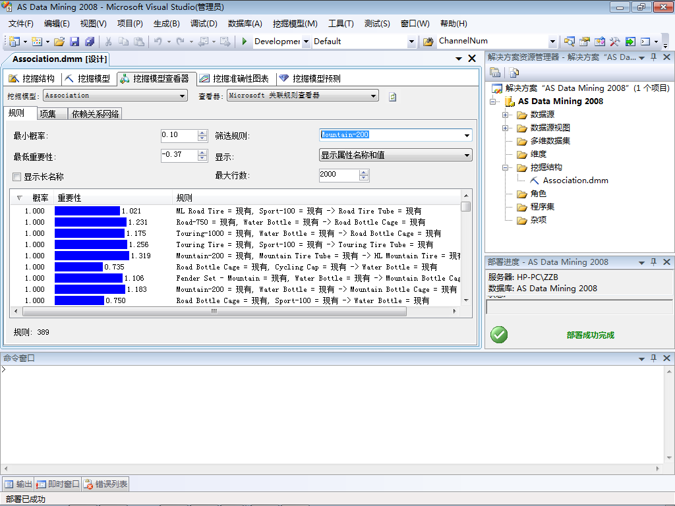The image size is (675, 506).
Task: Expand the 数据源 tree node
Action: pyautogui.click(x=506, y=115)
